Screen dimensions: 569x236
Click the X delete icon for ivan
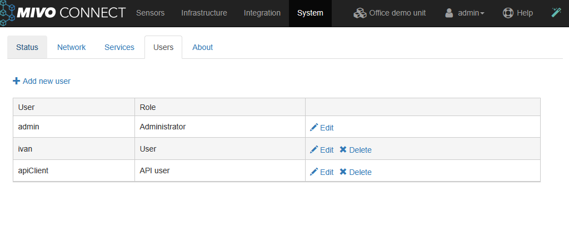pos(343,150)
